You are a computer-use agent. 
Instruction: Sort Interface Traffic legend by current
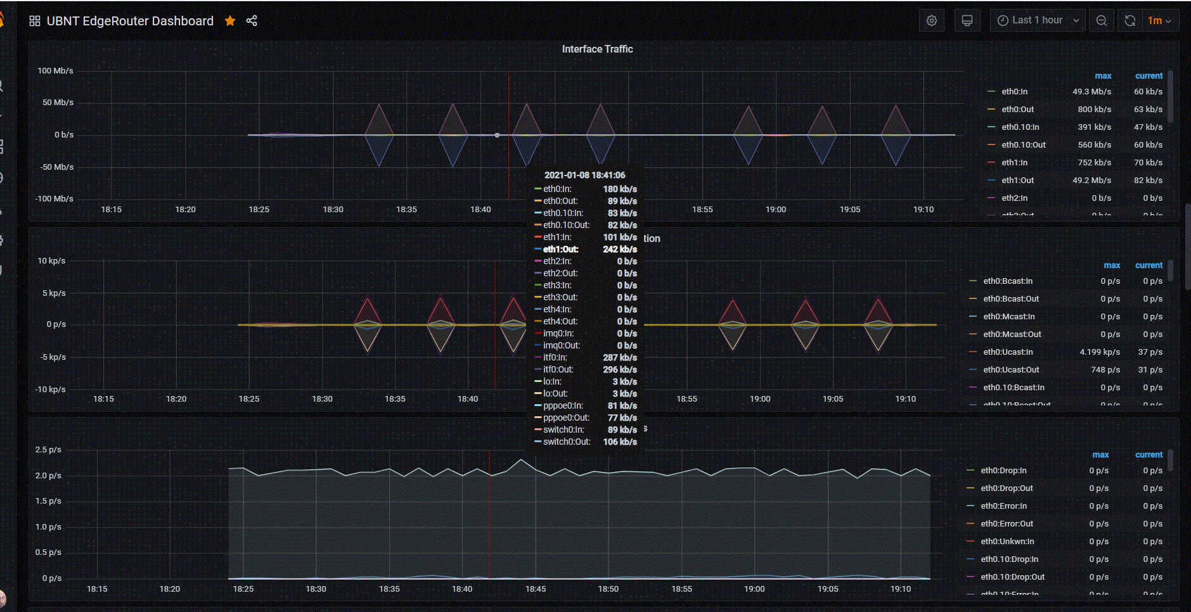(x=1149, y=75)
